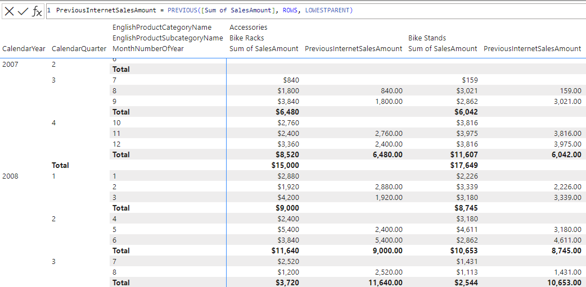Click the LOWESTPARENT keyword in the formula
Image resolution: width=586 pixels, height=287 pixels.
[x=329, y=11]
